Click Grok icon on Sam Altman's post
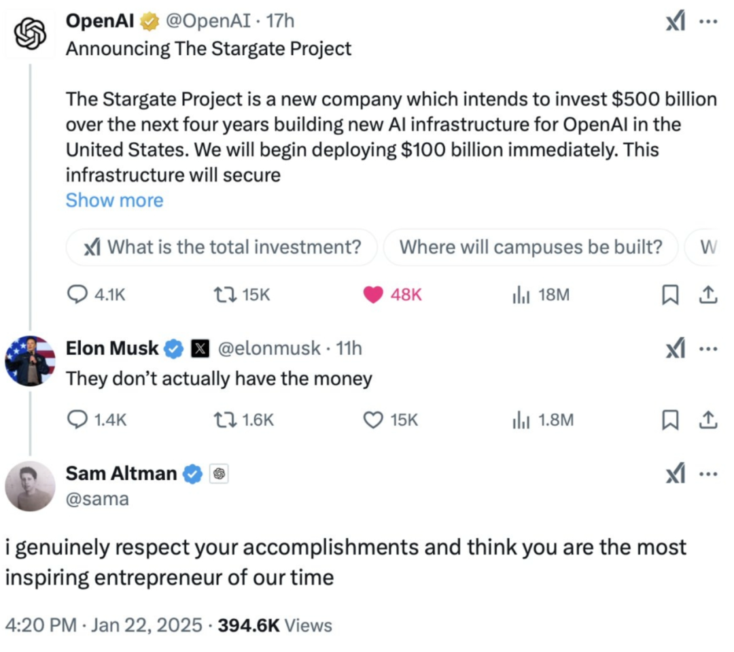The height and width of the screenshot is (652, 734). (x=674, y=474)
